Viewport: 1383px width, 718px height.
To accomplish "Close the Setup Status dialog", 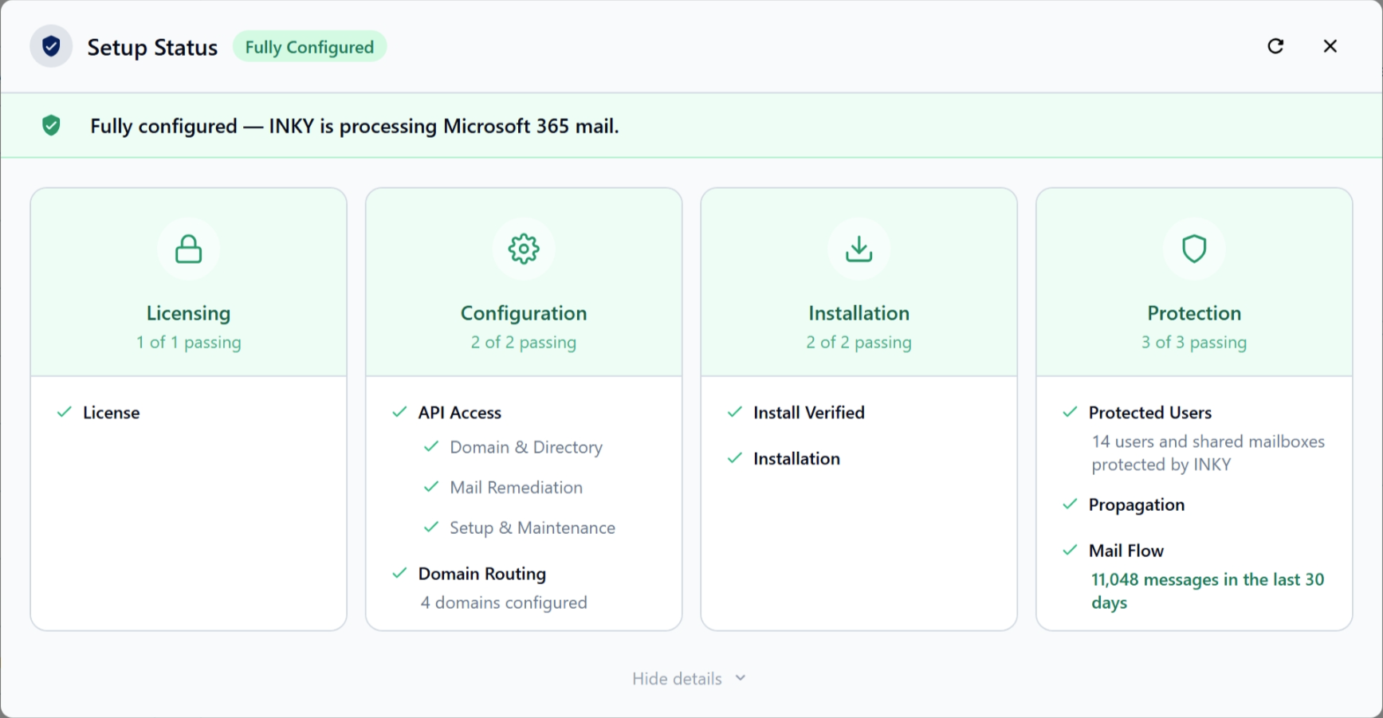I will [x=1330, y=46].
